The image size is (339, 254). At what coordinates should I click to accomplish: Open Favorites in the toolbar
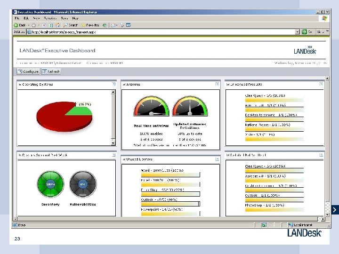pyautogui.click(x=90, y=25)
